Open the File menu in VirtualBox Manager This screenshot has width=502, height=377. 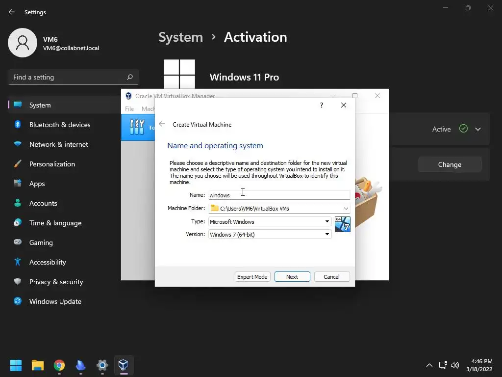point(129,108)
